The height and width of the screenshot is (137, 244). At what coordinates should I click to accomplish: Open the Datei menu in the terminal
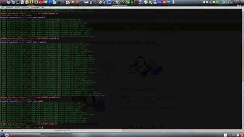click(x=3, y=8)
